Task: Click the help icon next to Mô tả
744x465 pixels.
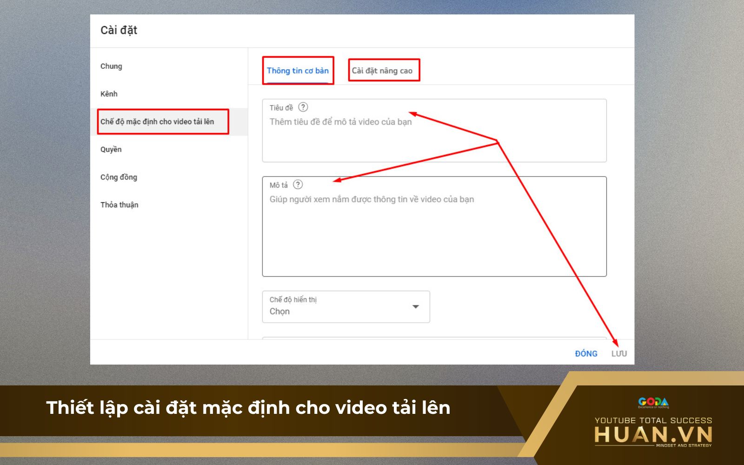Action: (298, 185)
